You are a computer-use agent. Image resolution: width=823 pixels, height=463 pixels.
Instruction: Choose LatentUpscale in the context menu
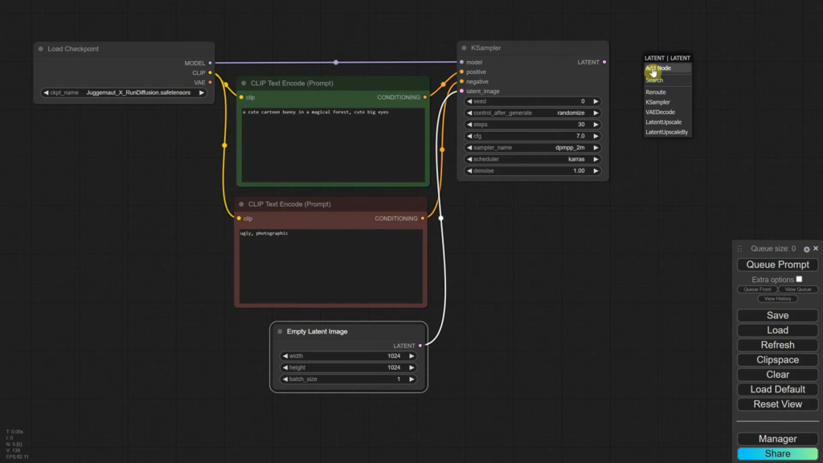click(x=668, y=122)
